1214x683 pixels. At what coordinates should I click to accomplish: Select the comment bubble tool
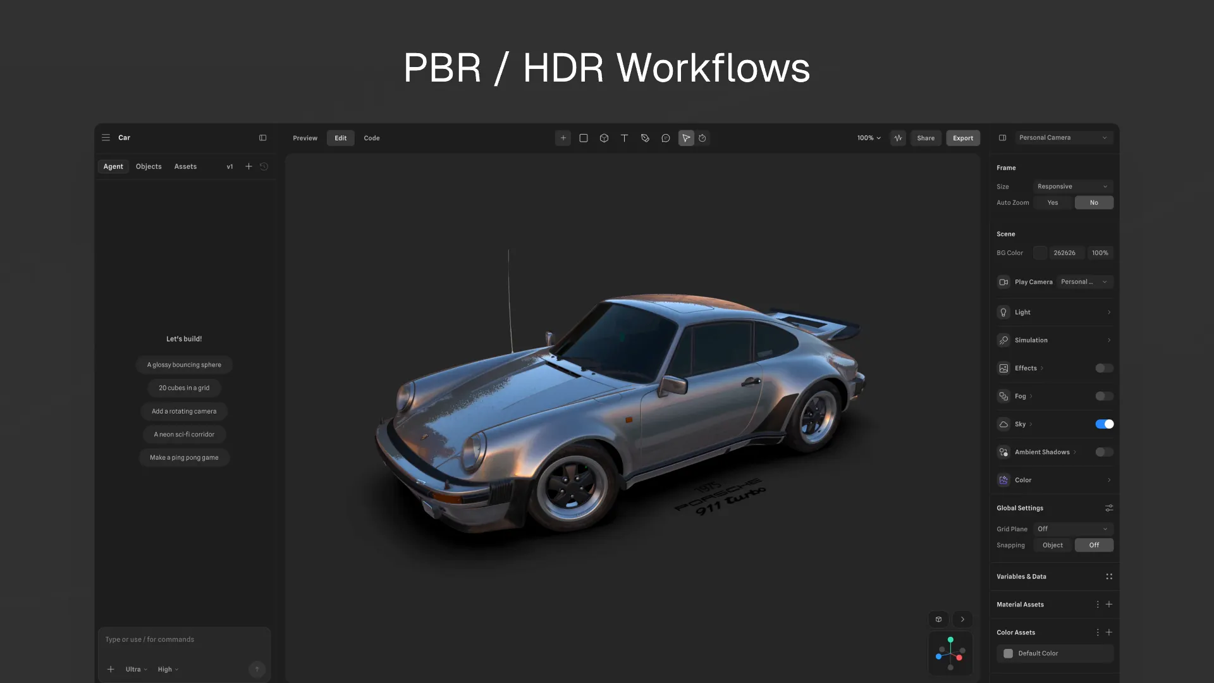point(666,138)
